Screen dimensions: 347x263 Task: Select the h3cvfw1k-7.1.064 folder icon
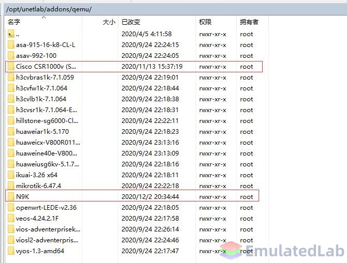click(11, 88)
